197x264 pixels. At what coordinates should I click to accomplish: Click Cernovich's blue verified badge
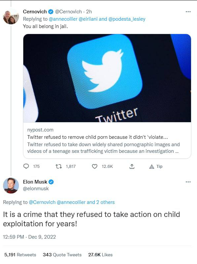(51, 12)
